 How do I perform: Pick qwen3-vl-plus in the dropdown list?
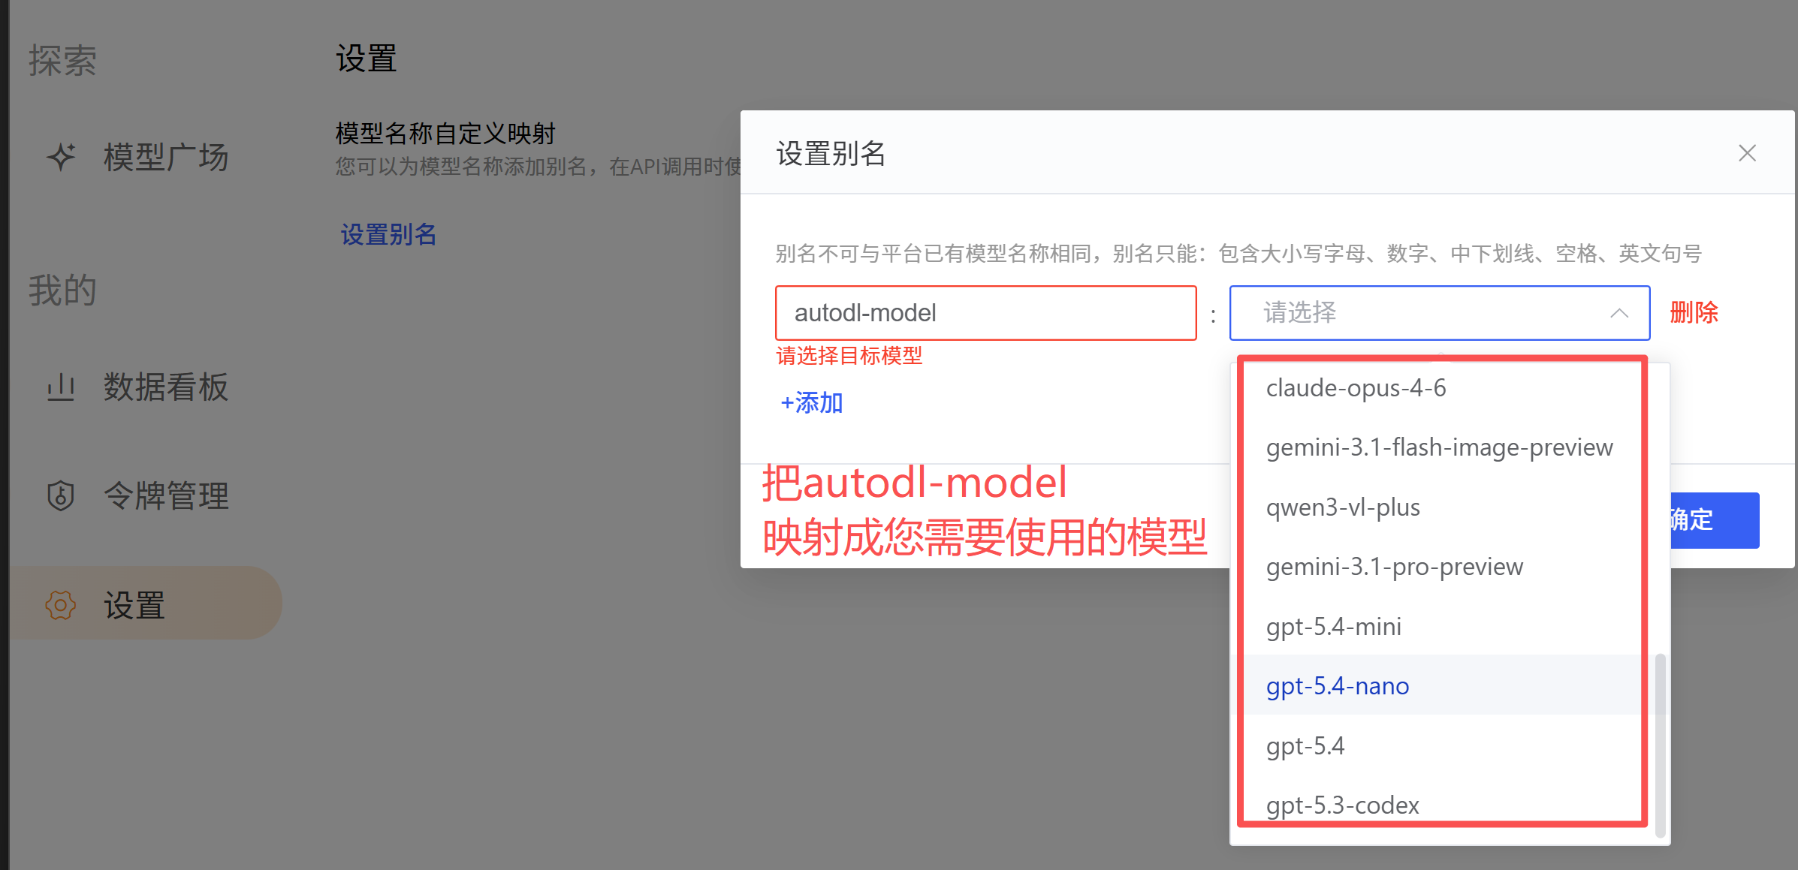coord(1343,507)
